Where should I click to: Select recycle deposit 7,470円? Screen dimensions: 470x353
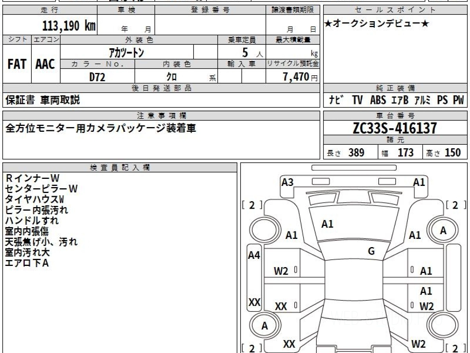300,77
